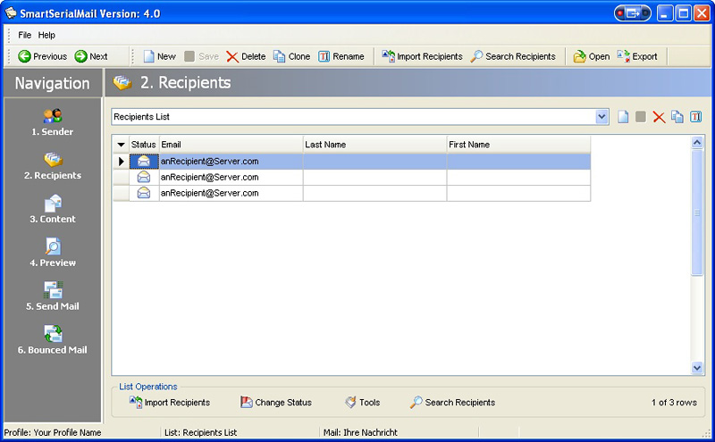Screen dimensions: 715x442
Task: Click the scrollbar down arrow
Action: pyautogui.click(x=697, y=367)
